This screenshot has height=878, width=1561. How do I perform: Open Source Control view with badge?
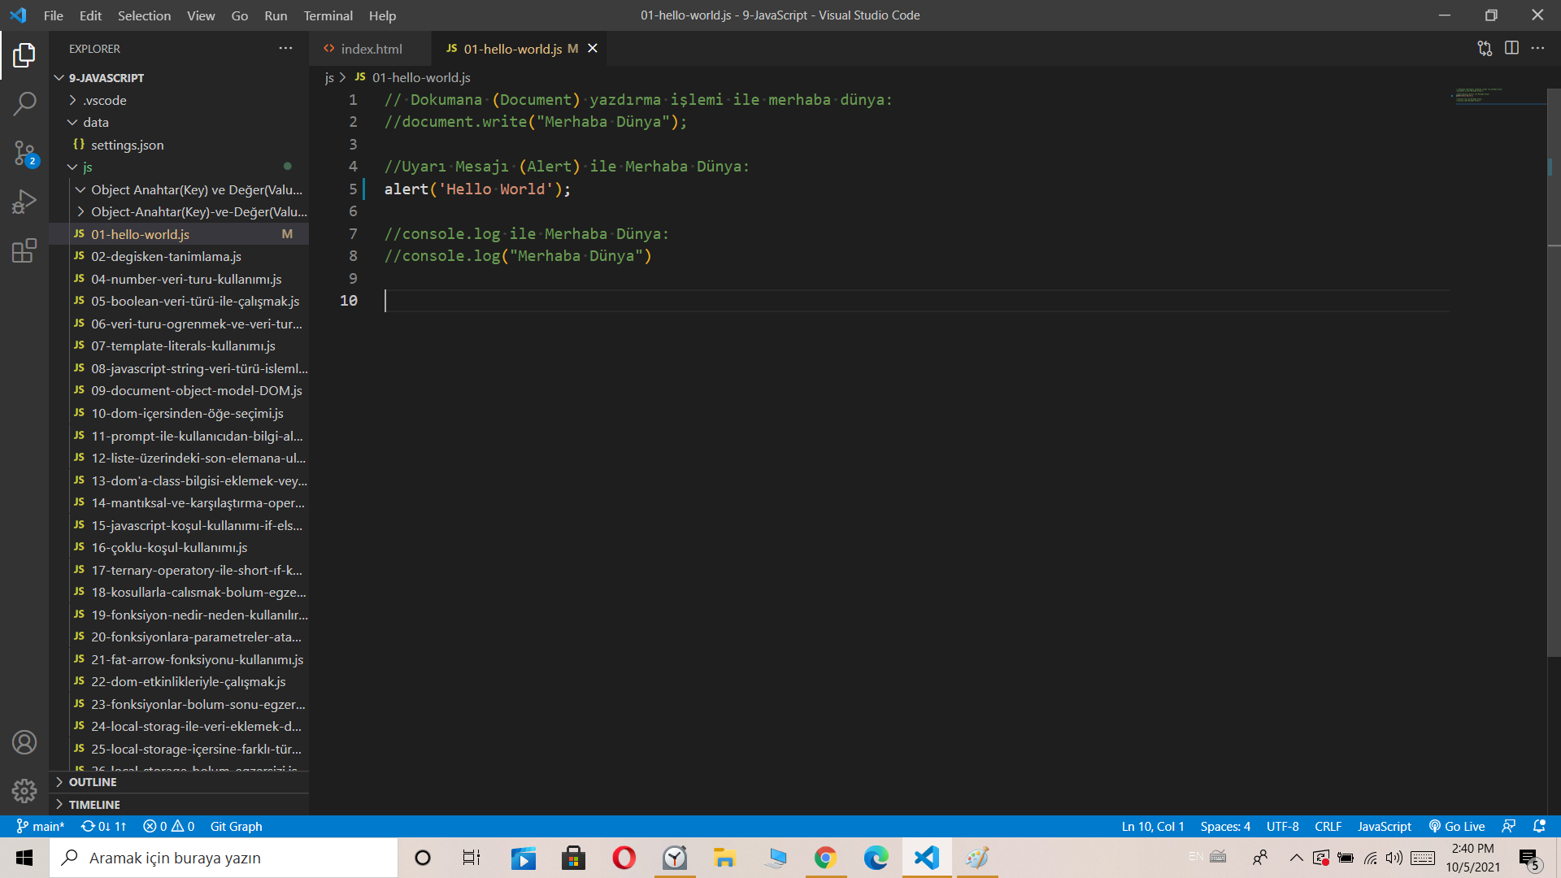pyautogui.click(x=24, y=153)
